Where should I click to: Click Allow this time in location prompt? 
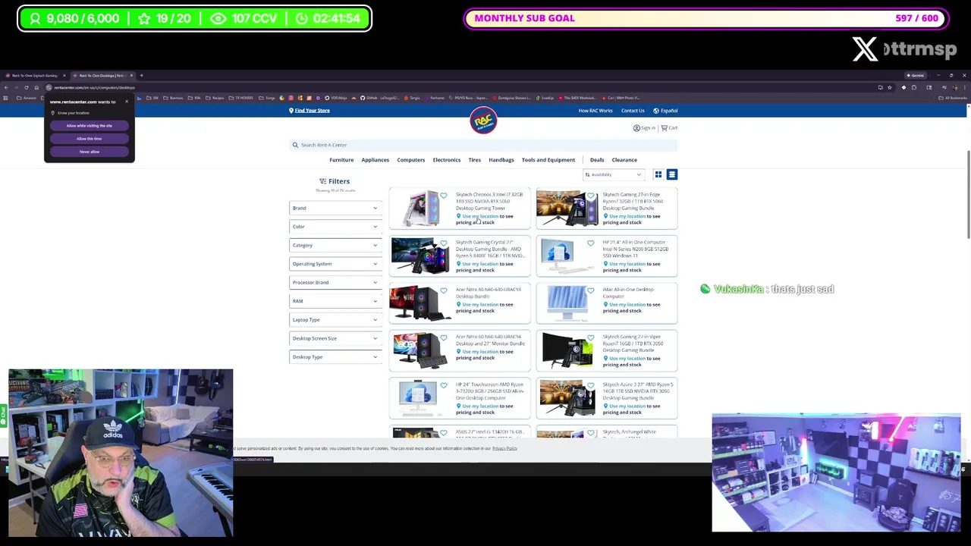pos(89,139)
